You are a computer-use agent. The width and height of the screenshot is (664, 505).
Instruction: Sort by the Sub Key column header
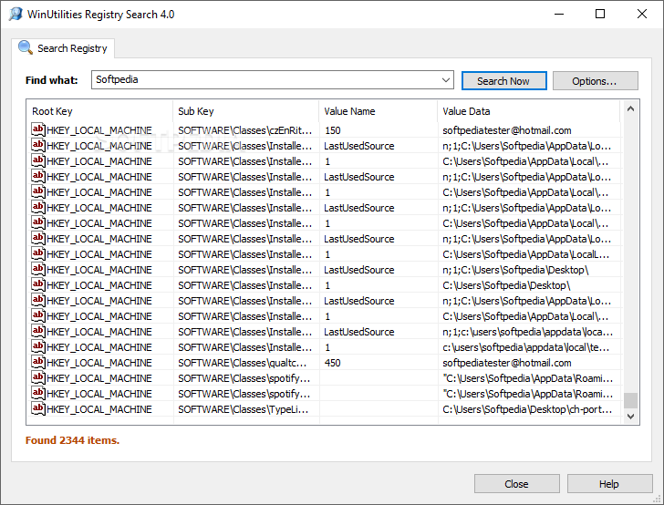tap(245, 111)
